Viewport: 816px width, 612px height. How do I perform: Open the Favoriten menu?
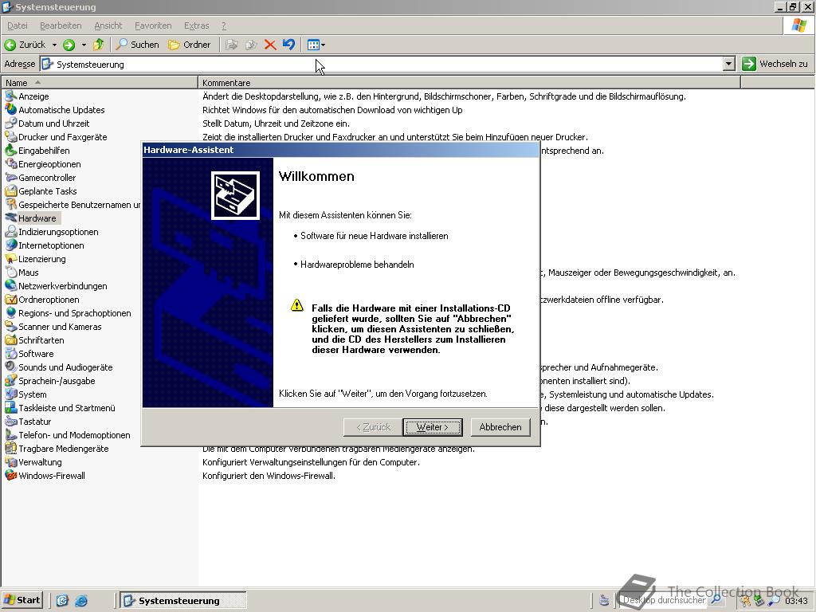click(x=153, y=25)
